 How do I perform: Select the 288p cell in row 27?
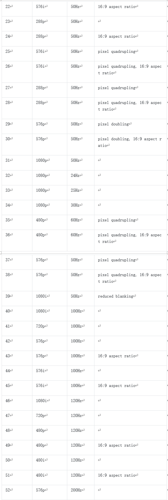coord(50,90)
